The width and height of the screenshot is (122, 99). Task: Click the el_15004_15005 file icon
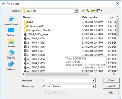(25, 63)
